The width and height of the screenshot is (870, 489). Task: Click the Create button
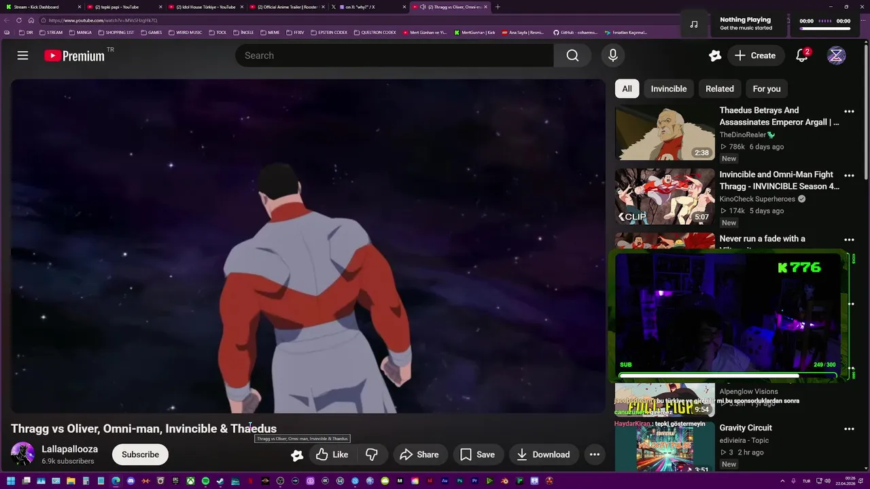pyautogui.click(x=755, y=56)
